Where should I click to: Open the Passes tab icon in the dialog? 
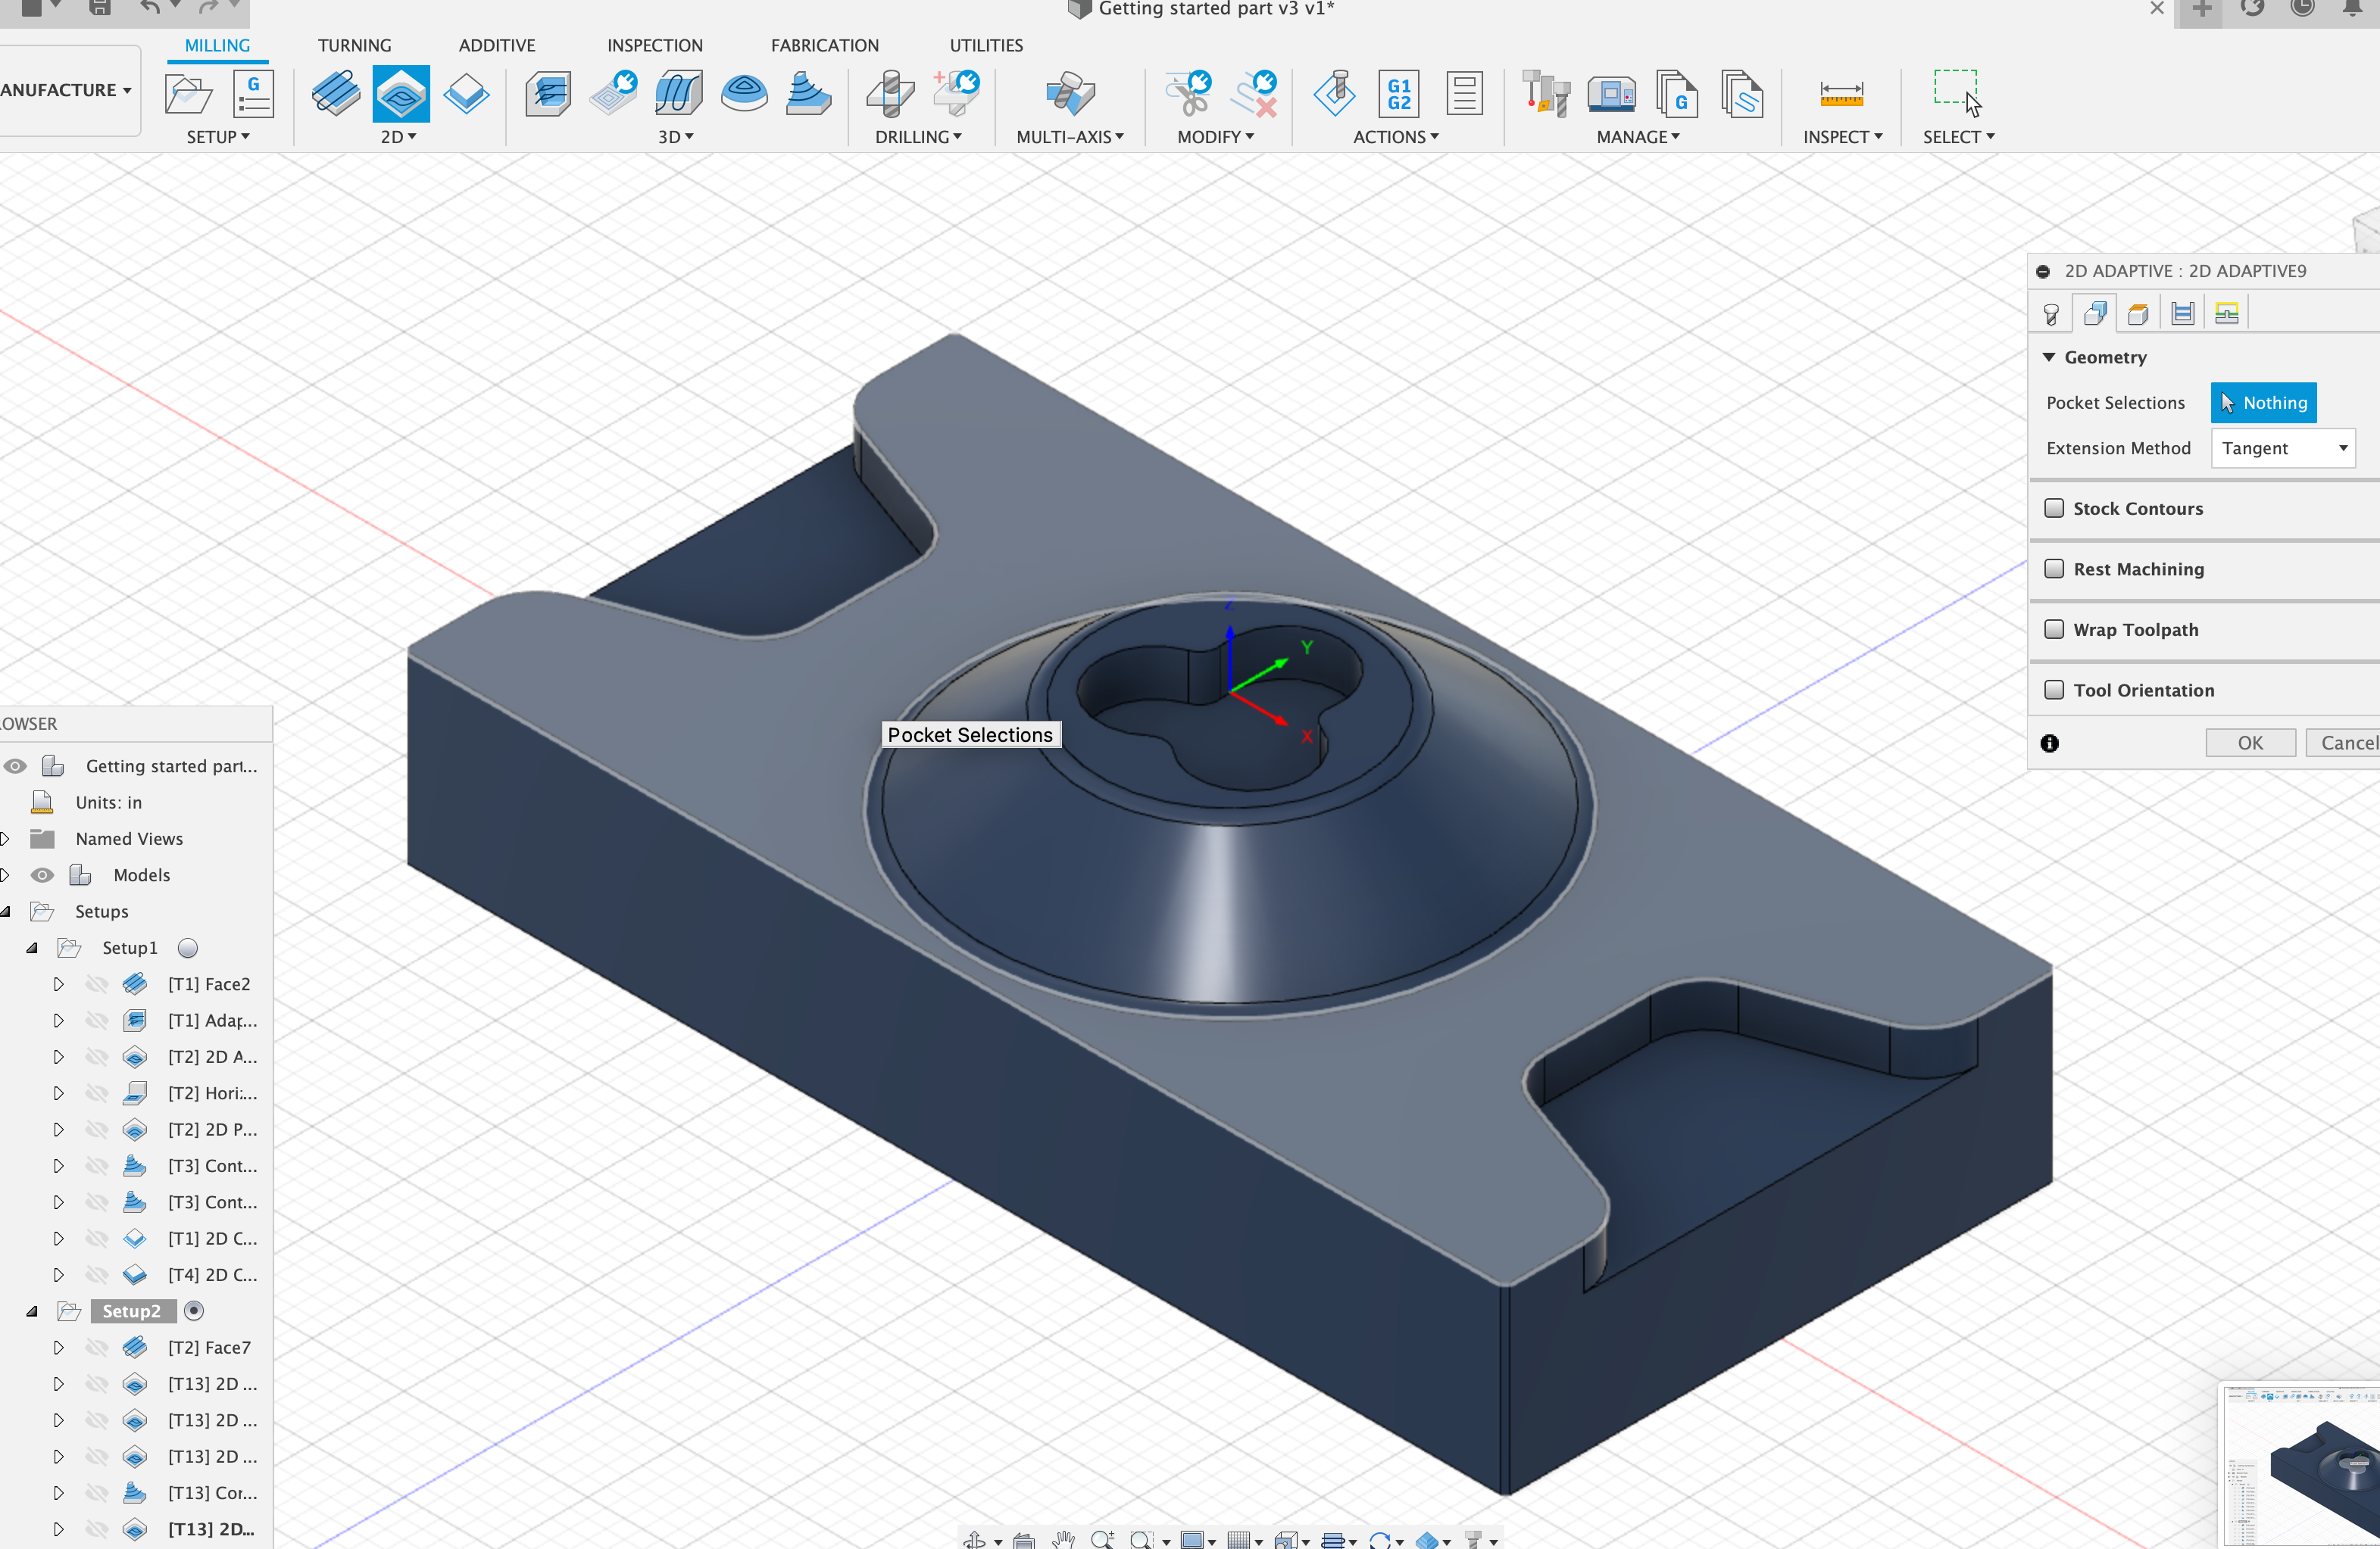click(2183, 315)
